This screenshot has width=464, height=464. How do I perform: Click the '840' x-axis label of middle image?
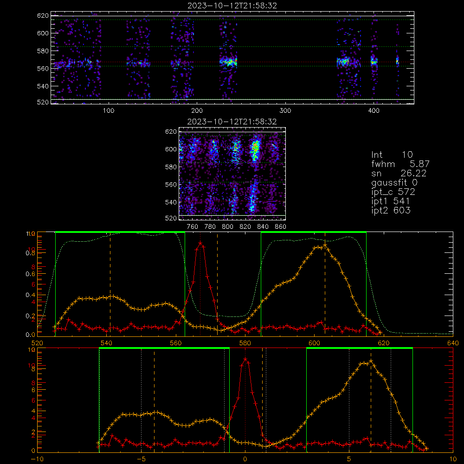pyautogui.click(x=263, y=227)
